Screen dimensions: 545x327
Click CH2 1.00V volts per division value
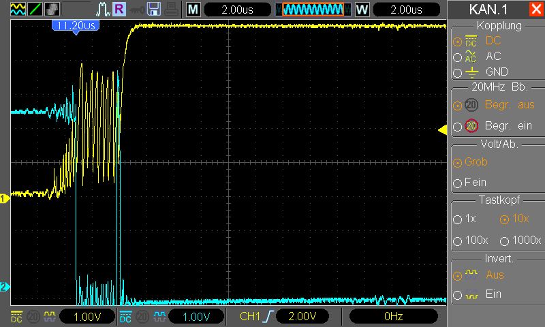(196, 317)
